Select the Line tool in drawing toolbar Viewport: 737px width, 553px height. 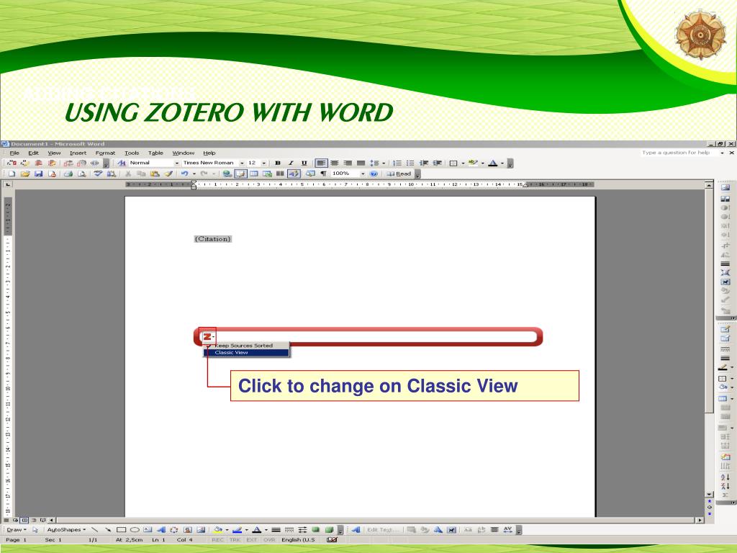[94, 530]
